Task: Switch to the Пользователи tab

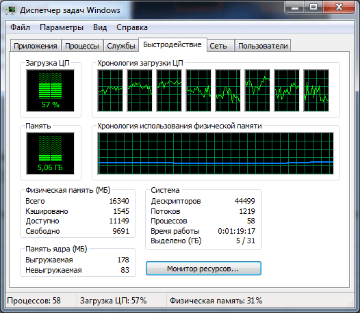Action: (x=263, y=46)
